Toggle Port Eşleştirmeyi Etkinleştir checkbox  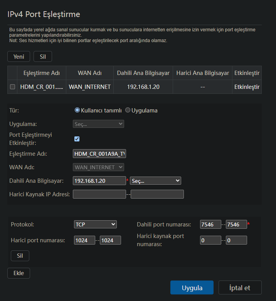pos(77,139)
